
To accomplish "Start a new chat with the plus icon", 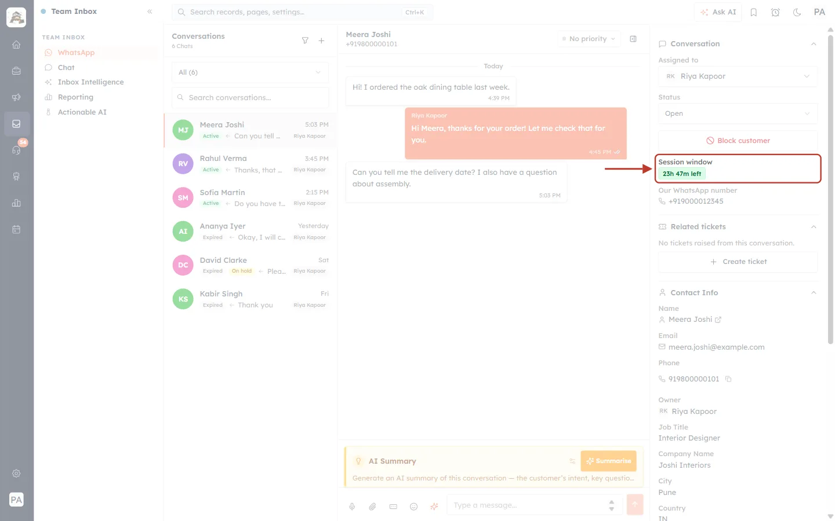I will coord(321,41).
